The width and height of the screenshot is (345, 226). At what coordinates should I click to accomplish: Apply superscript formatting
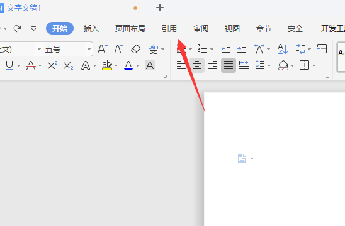(53, 65)
